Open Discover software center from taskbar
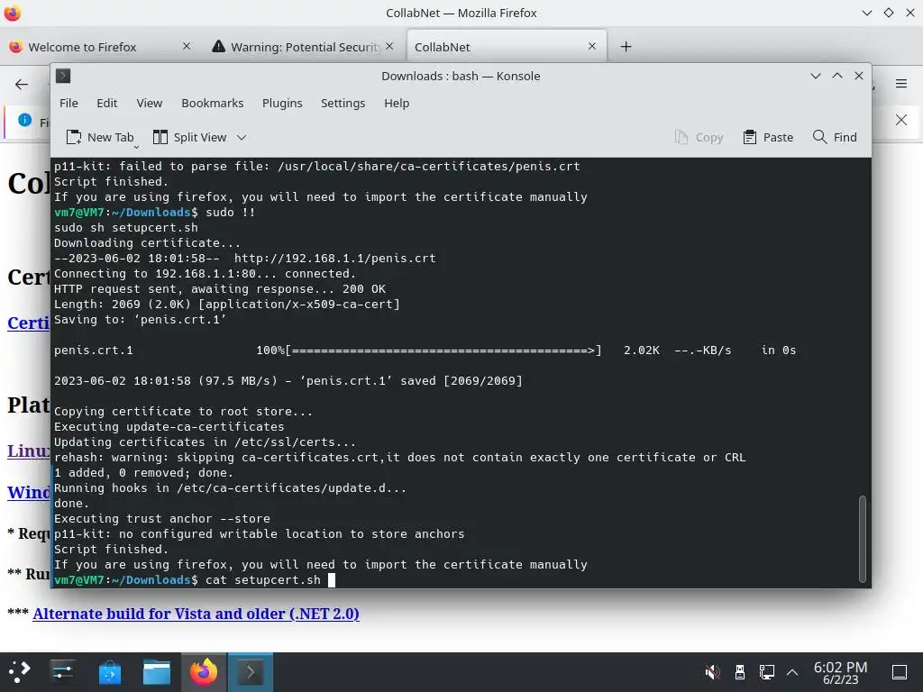This screenshot has height=692, width=923. (x=109, y=672)
